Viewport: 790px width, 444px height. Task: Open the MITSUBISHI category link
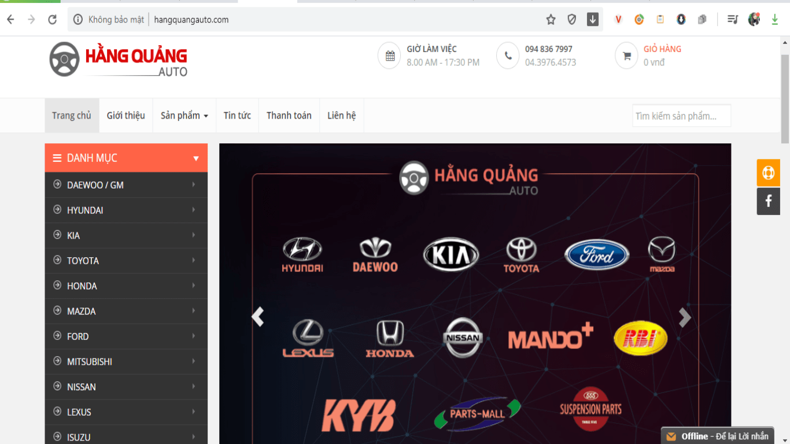tap(126, 361)
